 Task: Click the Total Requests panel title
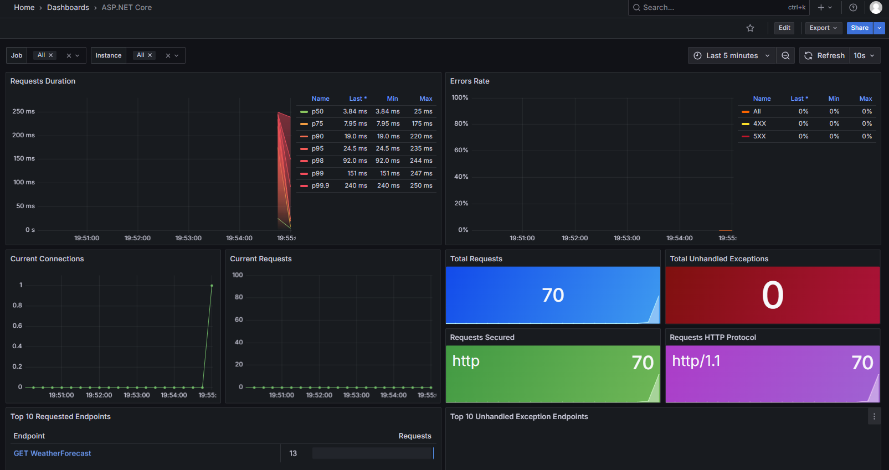(476, 259)
